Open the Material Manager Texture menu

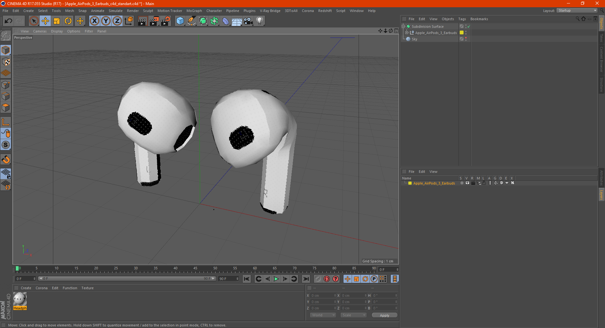coord(87,288)
